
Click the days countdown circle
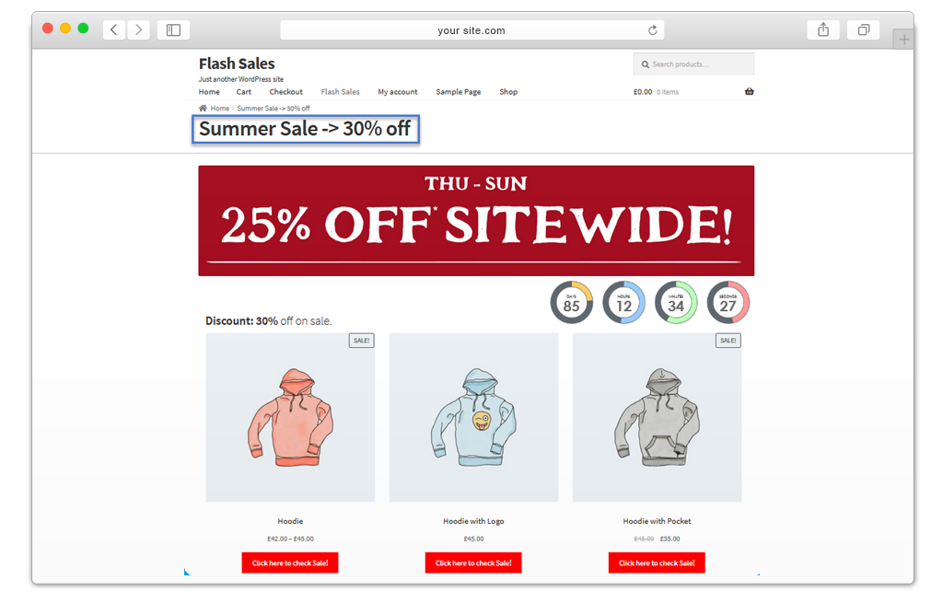571,302
